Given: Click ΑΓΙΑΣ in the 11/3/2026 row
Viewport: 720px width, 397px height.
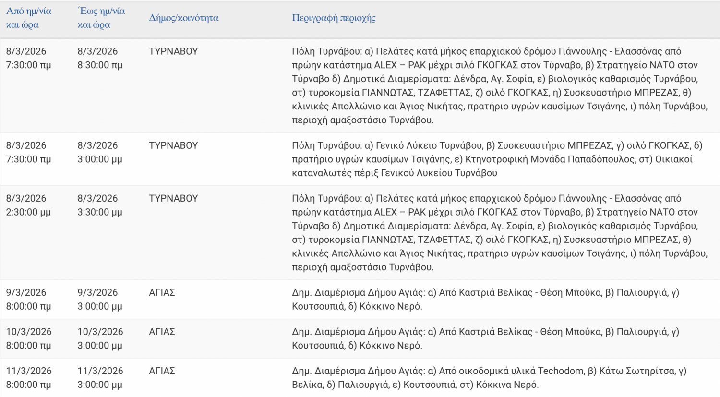Looking at the screenshot, I should [x=162, y=371].
